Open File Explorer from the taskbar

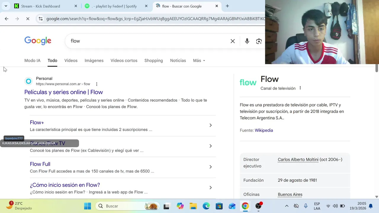pos(193,206)
